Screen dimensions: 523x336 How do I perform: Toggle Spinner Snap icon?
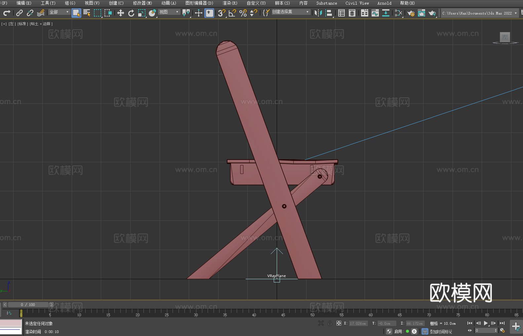254,13
